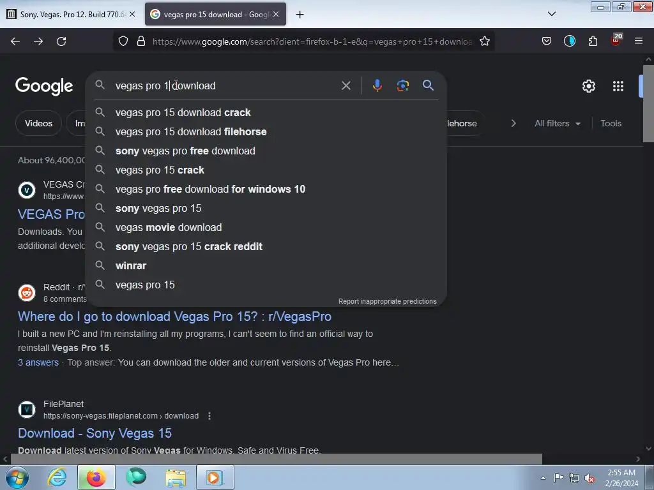Go to Google homepage via logo

click(x=44, y=86)
